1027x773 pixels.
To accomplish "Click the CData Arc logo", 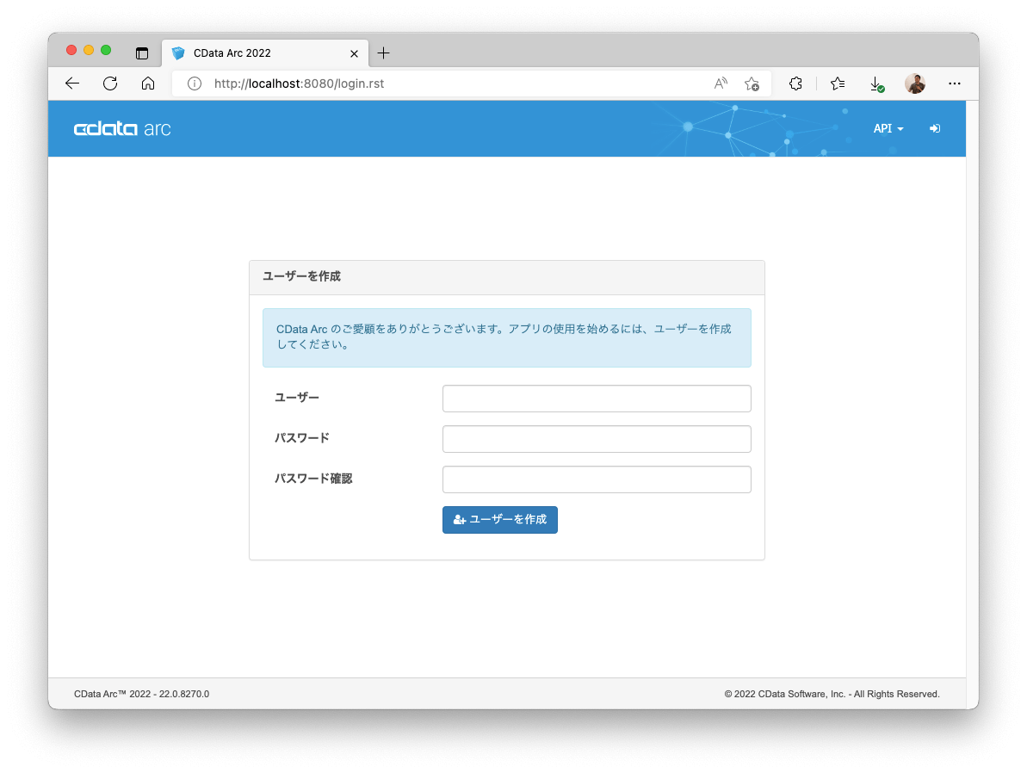I will pyautogui.click(x=122, y=128).
